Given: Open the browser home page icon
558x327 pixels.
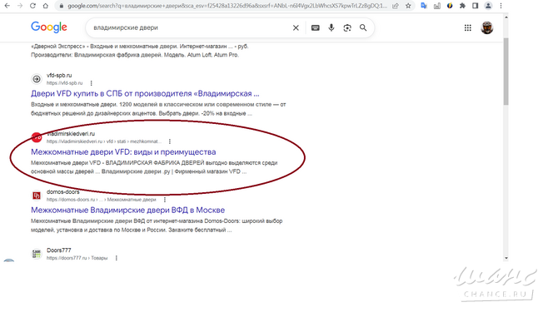Looking at the screenshot, I should [46, 6].
